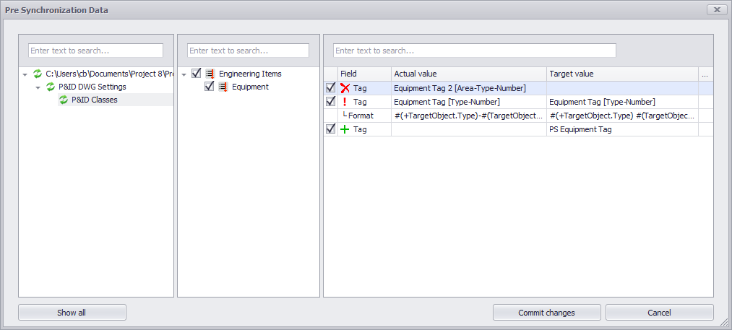The height and width of the screenshot is (330, 732).
Task: Click the 'PS Equipment Tag' target value cell
Action: (622, 130)
